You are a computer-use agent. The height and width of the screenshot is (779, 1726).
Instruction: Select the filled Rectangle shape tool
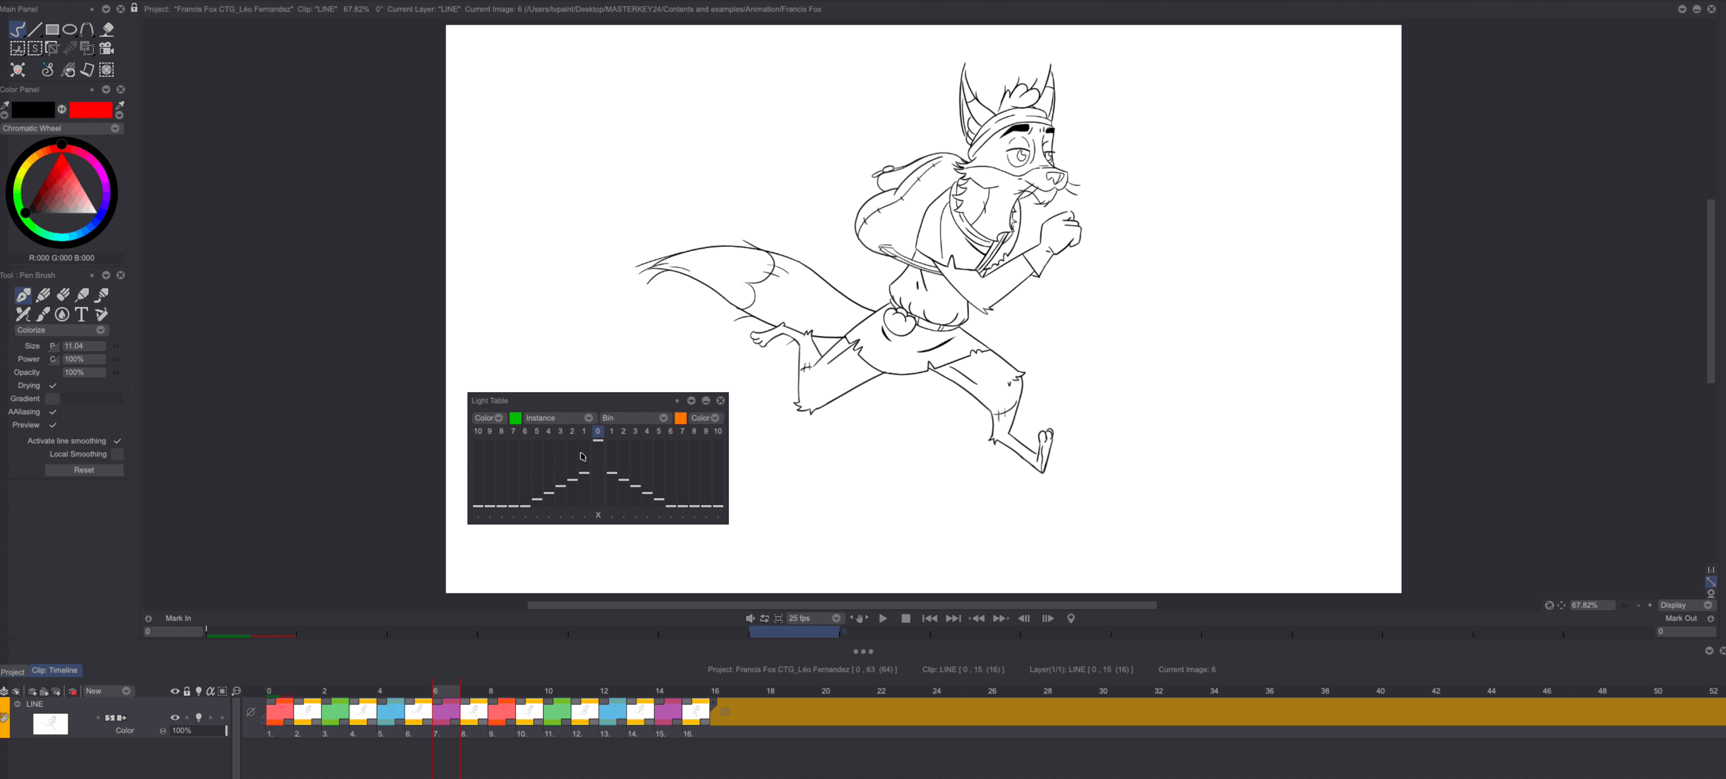[x=51, y=29]
